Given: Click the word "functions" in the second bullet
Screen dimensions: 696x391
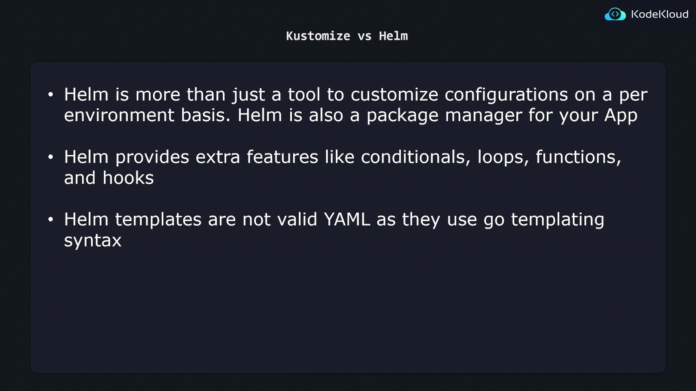Looking at the screenshot, I should point(576,157).
